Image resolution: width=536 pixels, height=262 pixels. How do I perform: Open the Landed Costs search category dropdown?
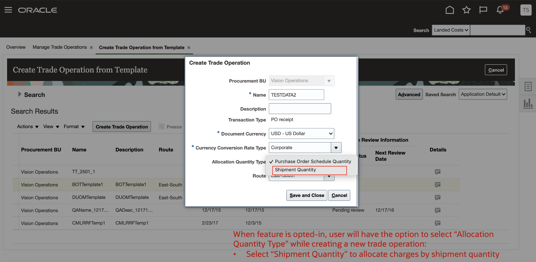pos(451,30)
